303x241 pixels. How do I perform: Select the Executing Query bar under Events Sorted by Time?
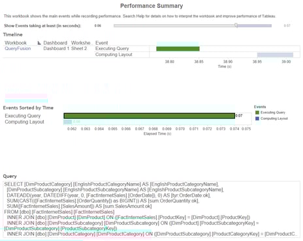click(x=150, y=116)
